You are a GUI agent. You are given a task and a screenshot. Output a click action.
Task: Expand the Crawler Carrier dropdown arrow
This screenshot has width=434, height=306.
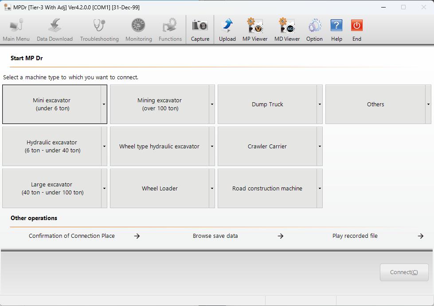pos(320,147)
